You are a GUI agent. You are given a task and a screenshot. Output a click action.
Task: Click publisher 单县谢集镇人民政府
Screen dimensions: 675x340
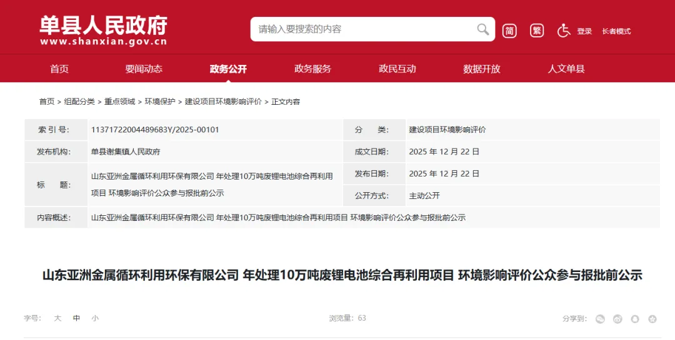coord(126,152)
